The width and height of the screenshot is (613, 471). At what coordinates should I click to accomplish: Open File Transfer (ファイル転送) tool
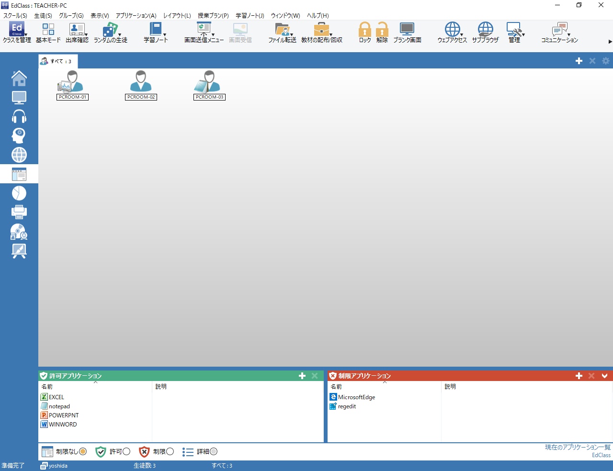[x=282, y=33]
